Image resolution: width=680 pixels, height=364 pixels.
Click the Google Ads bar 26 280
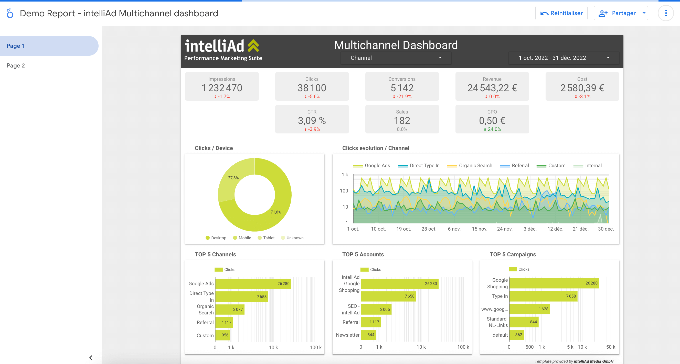[253, 284]
